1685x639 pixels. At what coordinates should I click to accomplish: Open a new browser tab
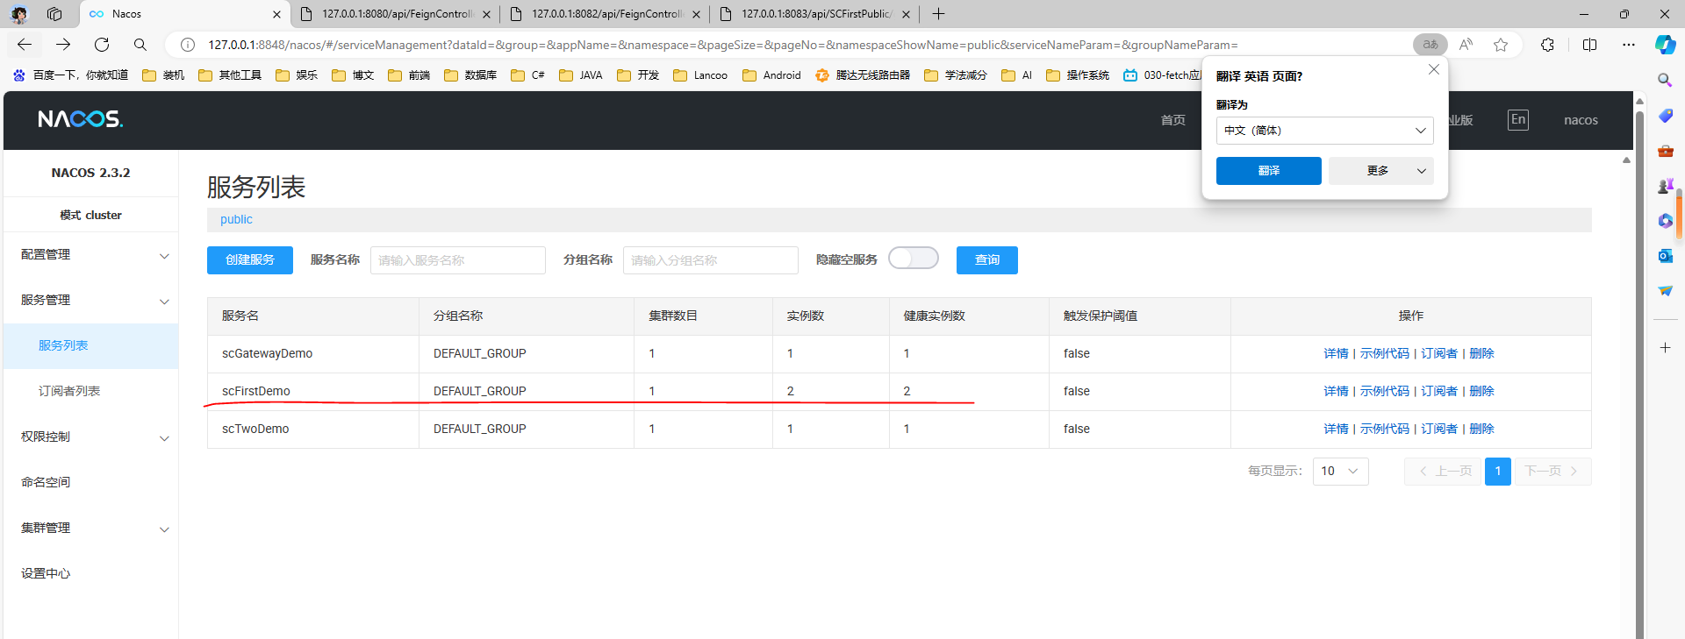[x=938, y=14]
